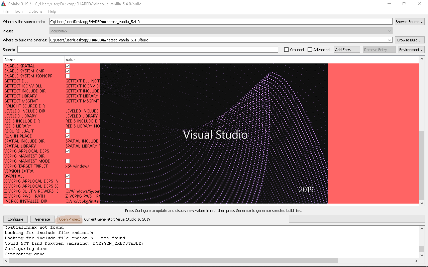428x267 pixels.
Task: Click output log scroll up arrow
Action: (422, 228)
